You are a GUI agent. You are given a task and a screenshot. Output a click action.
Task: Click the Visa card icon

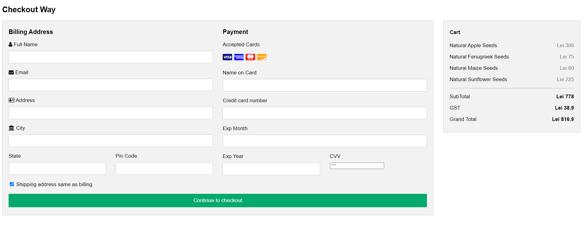point(227,57)
